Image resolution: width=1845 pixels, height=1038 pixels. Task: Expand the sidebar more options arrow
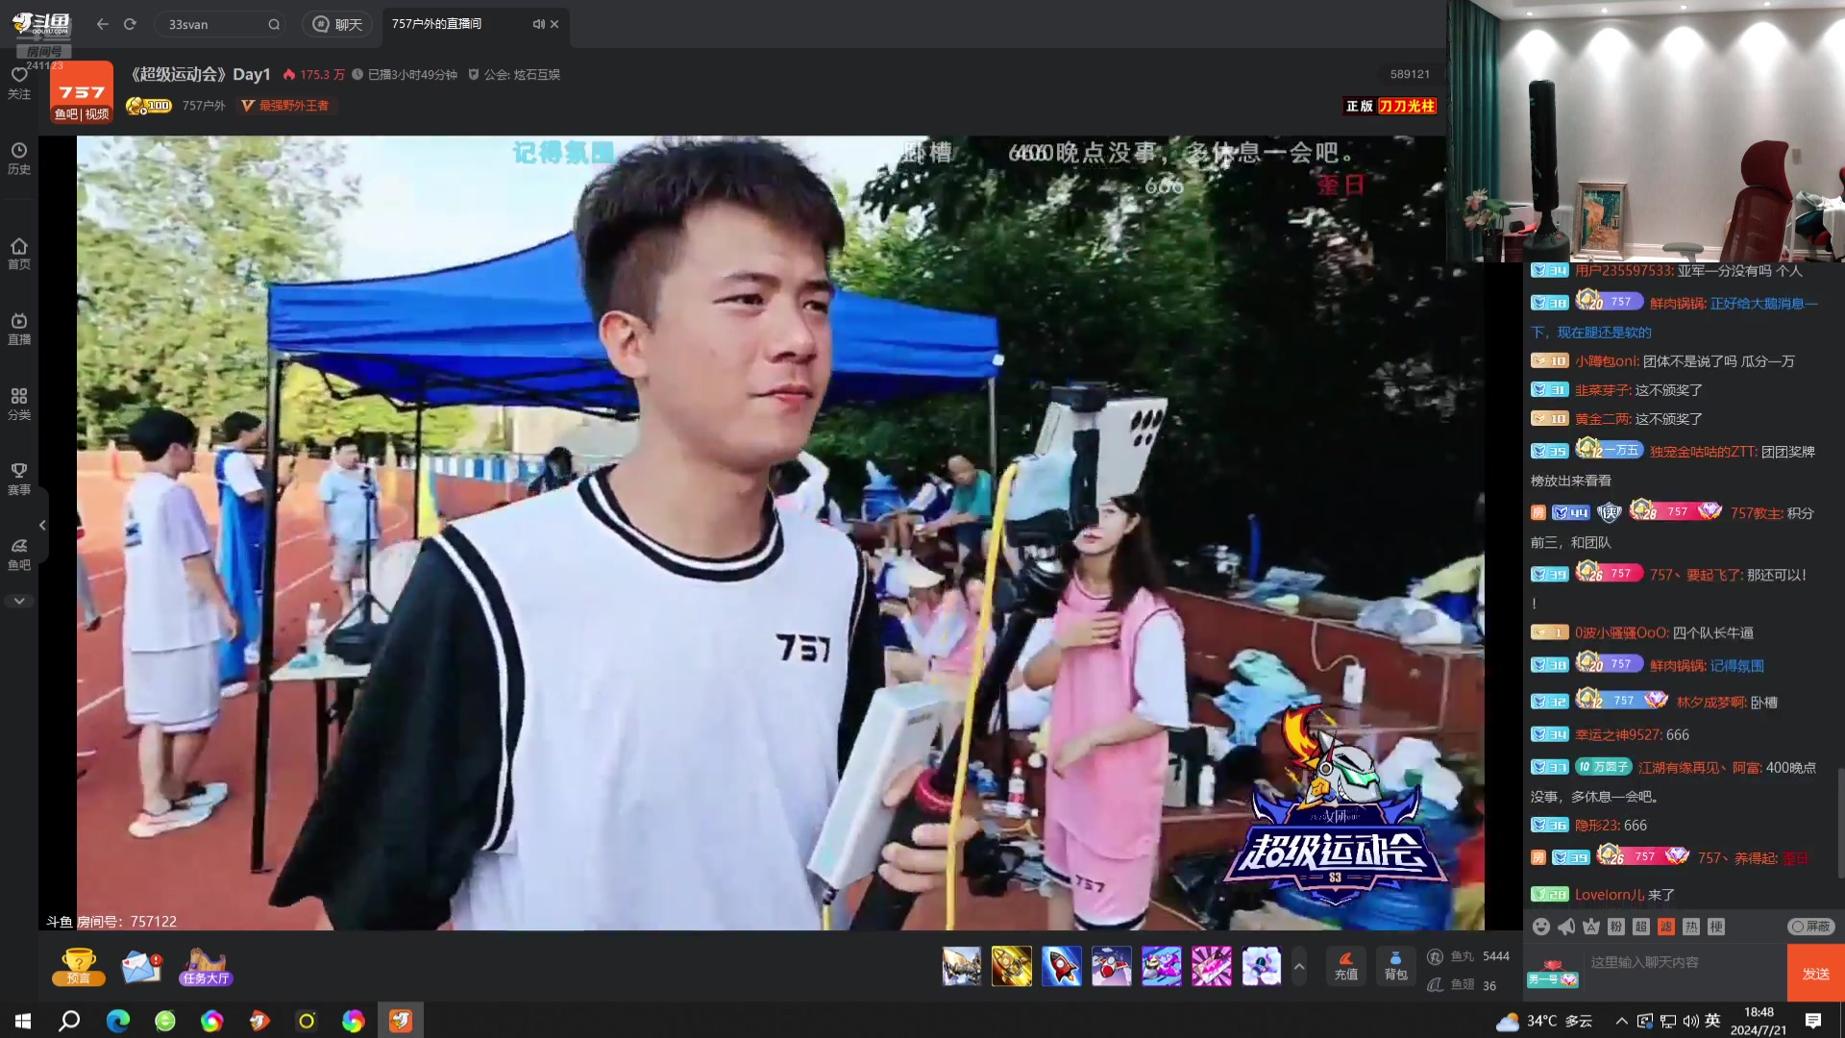(19, 600)
